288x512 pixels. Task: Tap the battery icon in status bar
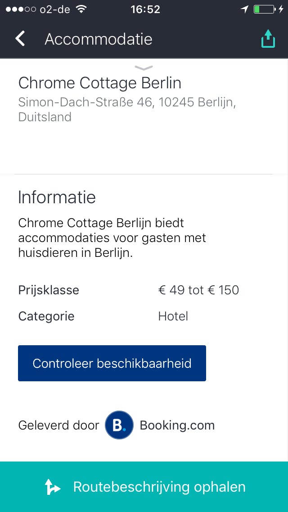(264, 9)
